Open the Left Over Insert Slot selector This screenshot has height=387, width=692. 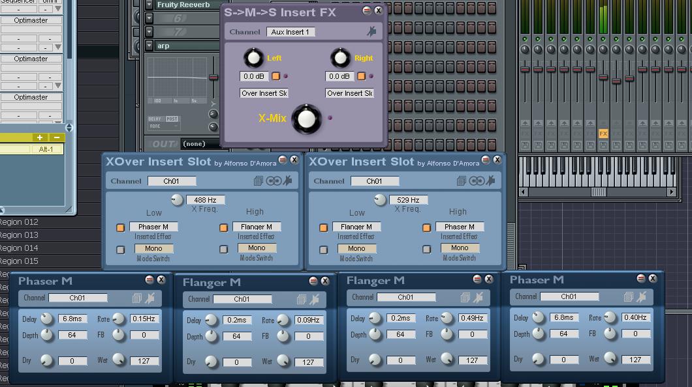[264, 93]
